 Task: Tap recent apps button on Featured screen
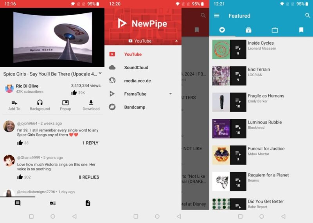pos(240,216)
